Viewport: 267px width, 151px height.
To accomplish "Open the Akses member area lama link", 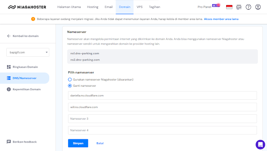I will point(221,19).
